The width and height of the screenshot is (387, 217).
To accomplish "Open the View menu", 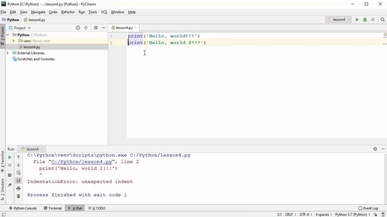I will tap(24, 12).
